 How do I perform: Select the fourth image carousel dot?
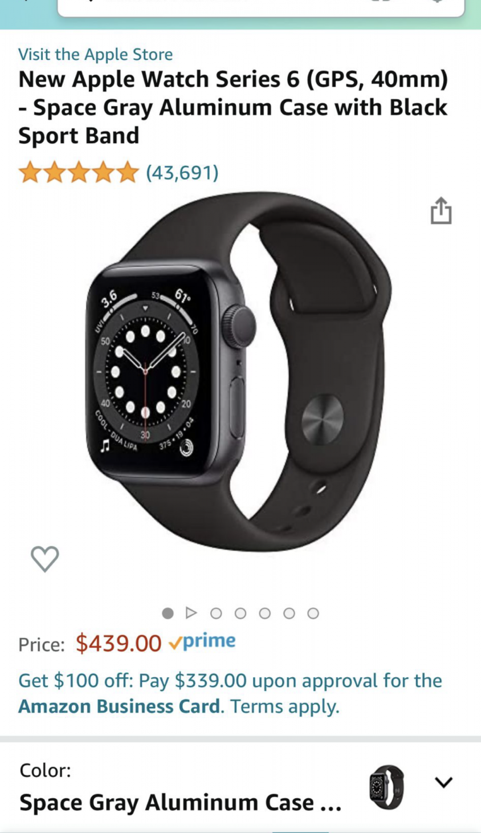coord(240,613)
